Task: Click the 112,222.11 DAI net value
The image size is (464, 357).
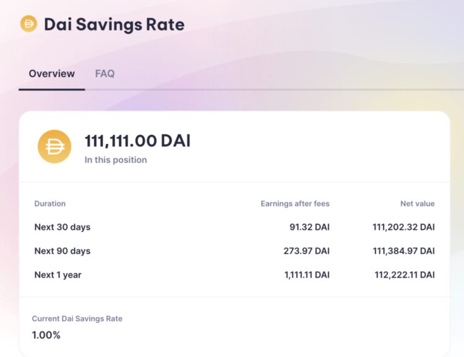Action: click(x=405, y=275)
